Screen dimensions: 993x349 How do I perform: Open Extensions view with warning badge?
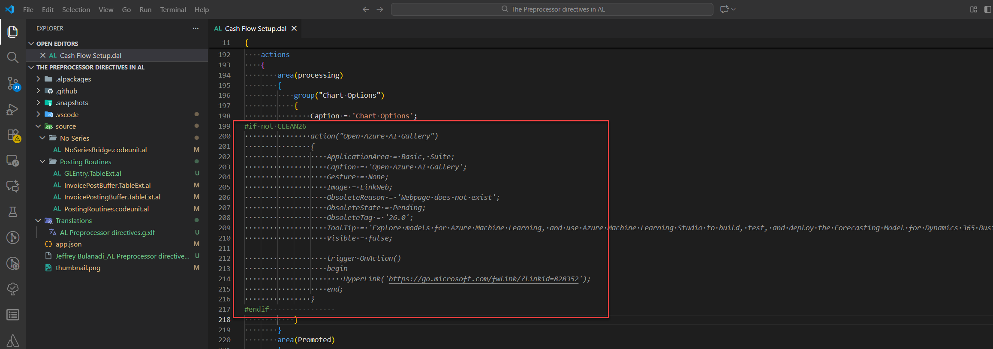click(x=13, y=135)
